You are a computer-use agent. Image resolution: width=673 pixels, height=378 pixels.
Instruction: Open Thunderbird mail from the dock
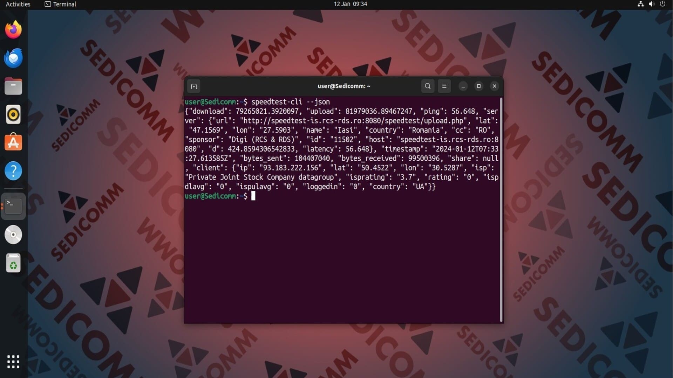pyautogui.click(x=13, y=58)
